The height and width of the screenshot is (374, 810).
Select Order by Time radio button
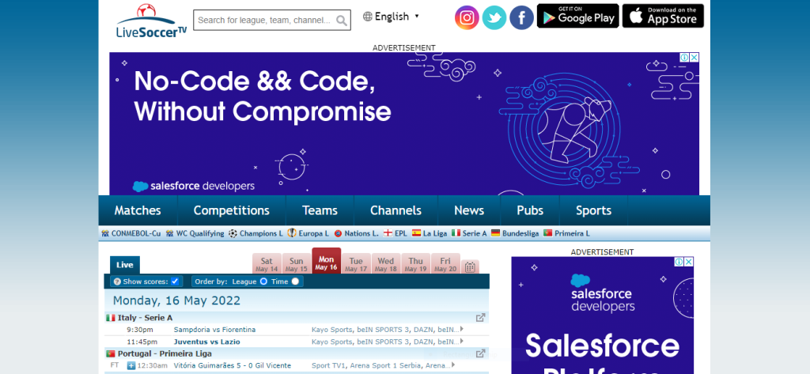pyautogui.click(x=295, y=281)
